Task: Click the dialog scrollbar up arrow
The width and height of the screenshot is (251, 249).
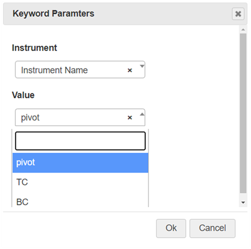Action: pyautogui.click(x=243, y=30)
